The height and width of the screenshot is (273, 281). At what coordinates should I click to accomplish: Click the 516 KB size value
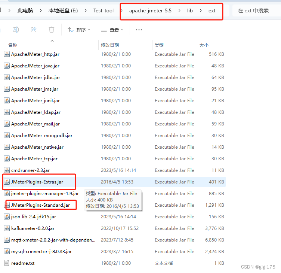click(216, 54)
